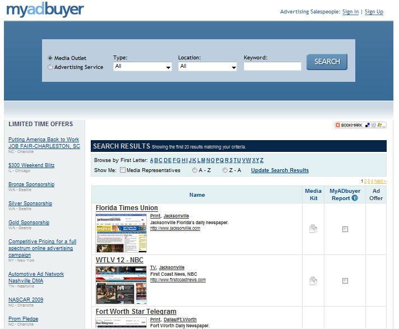
Task: Select the Media Outlet radio button
Action: tap(50, 58)
